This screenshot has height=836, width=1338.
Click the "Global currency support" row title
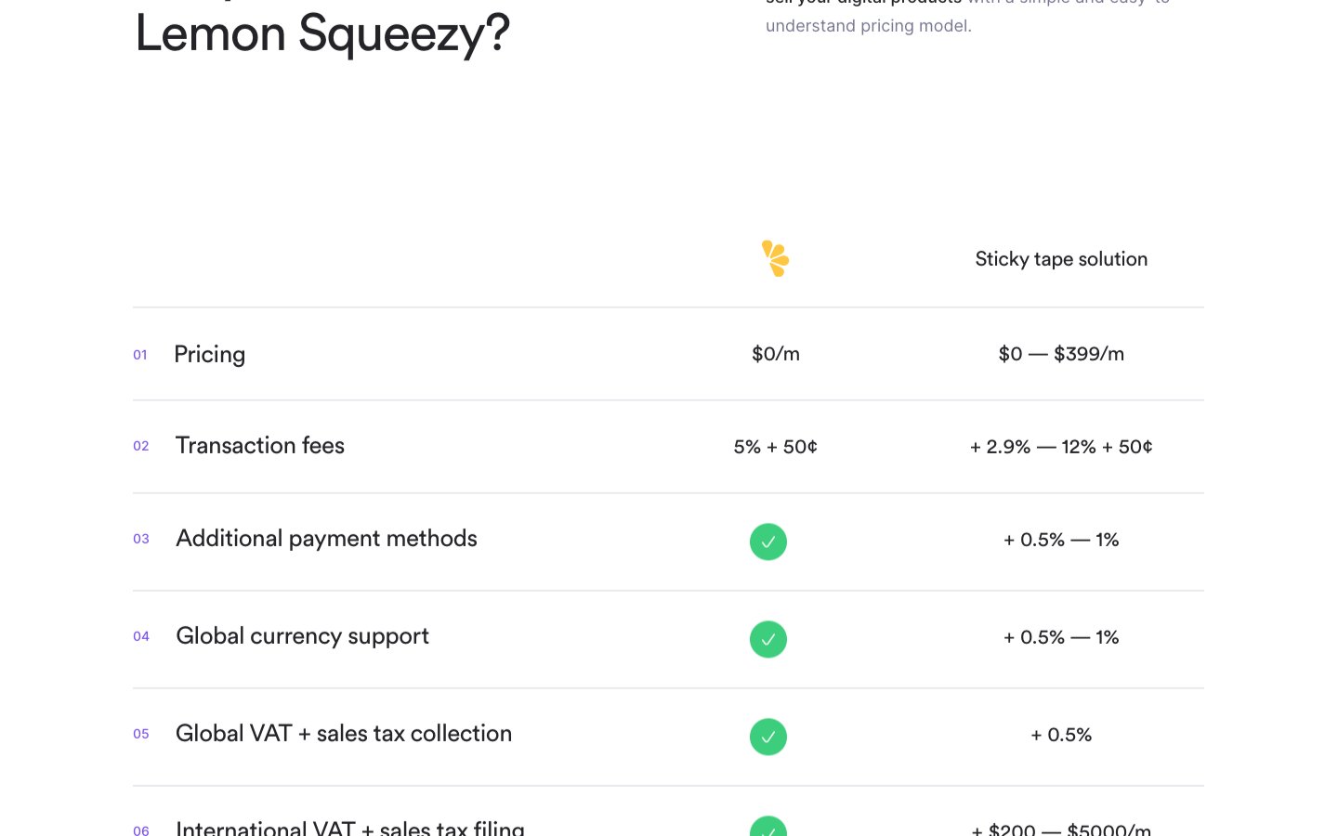[302, 636]
